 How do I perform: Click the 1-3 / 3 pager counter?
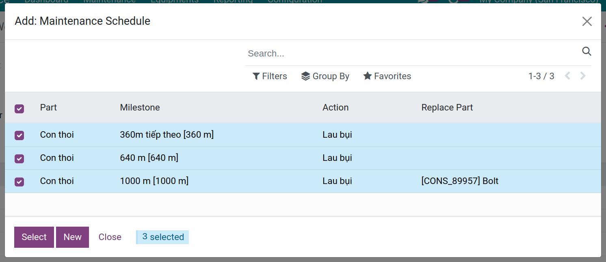pyautogui.click(x=541, y=76)
